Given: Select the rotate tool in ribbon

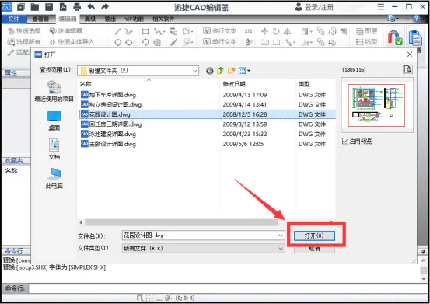Looking at the screenshot, I should (x=276, y=31).
